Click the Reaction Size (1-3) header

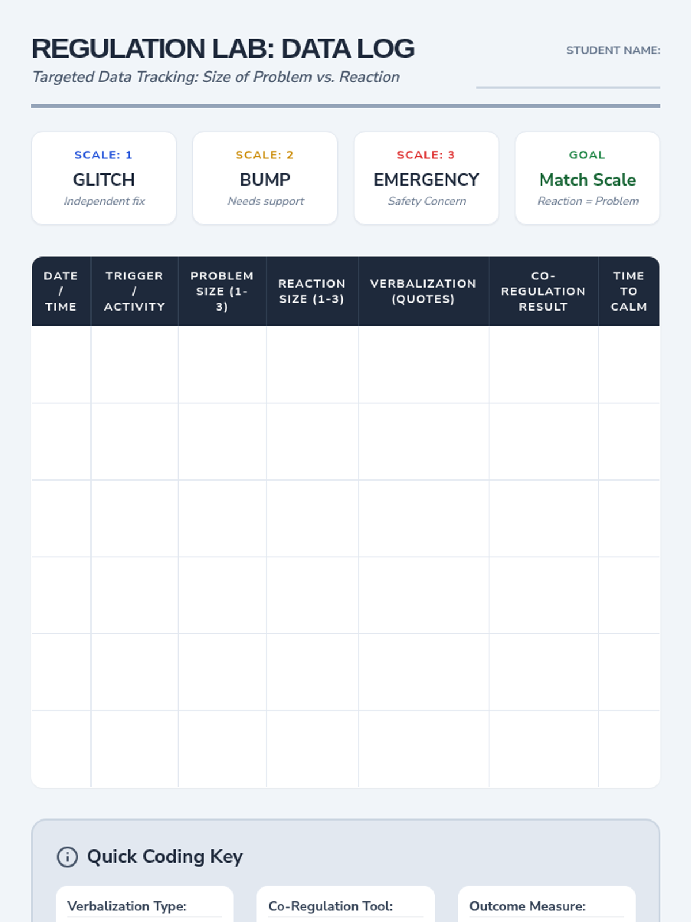[312, 292]
